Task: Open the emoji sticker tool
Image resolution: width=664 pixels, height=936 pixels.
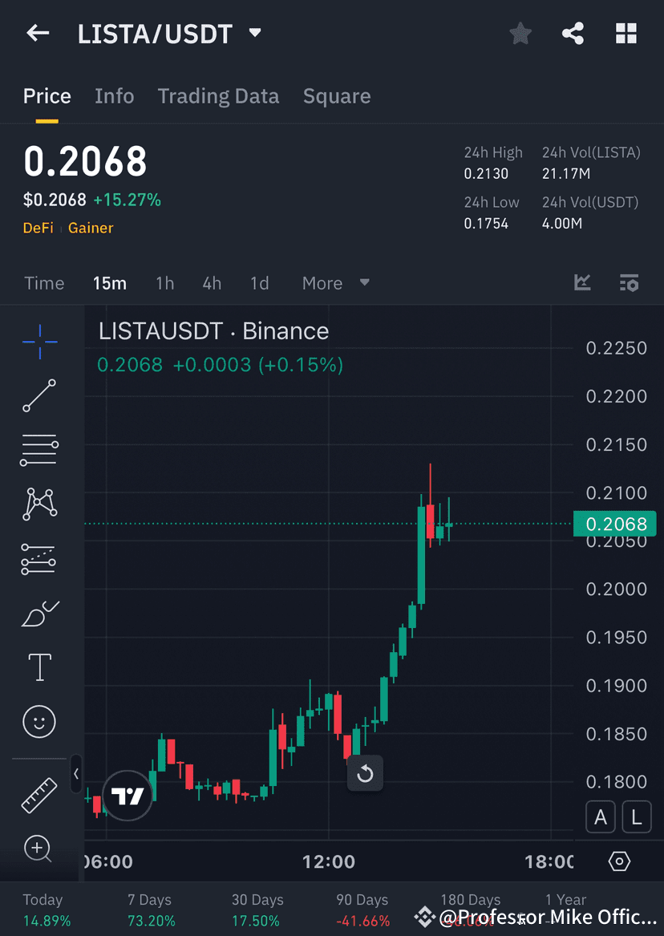Action: click(38, 721)
